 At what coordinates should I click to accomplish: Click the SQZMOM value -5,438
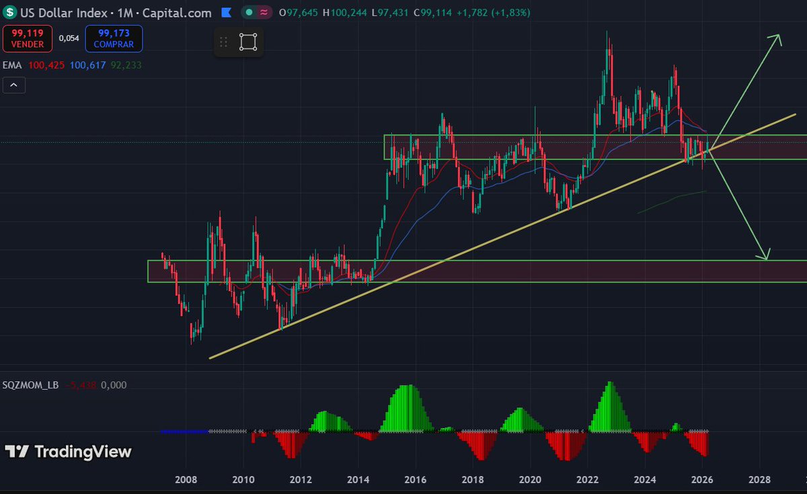tap(81, 385)
